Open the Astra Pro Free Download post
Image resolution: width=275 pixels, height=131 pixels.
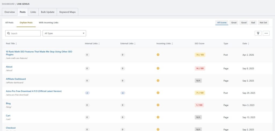[x=34, y=91]
